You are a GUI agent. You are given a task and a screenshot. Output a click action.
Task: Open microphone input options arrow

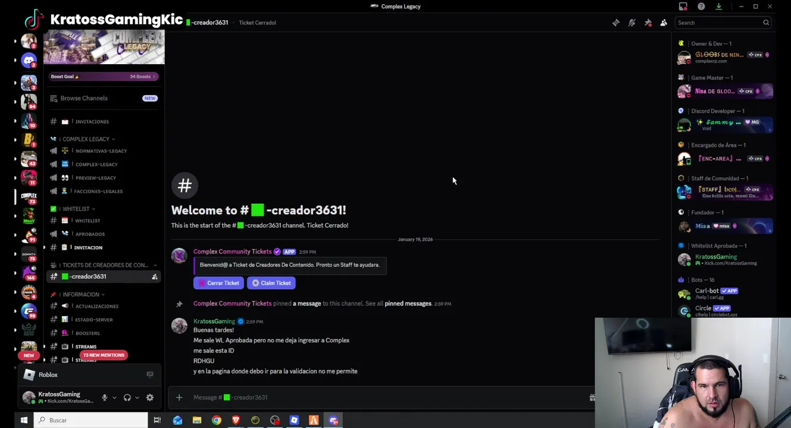click(114, 398)
